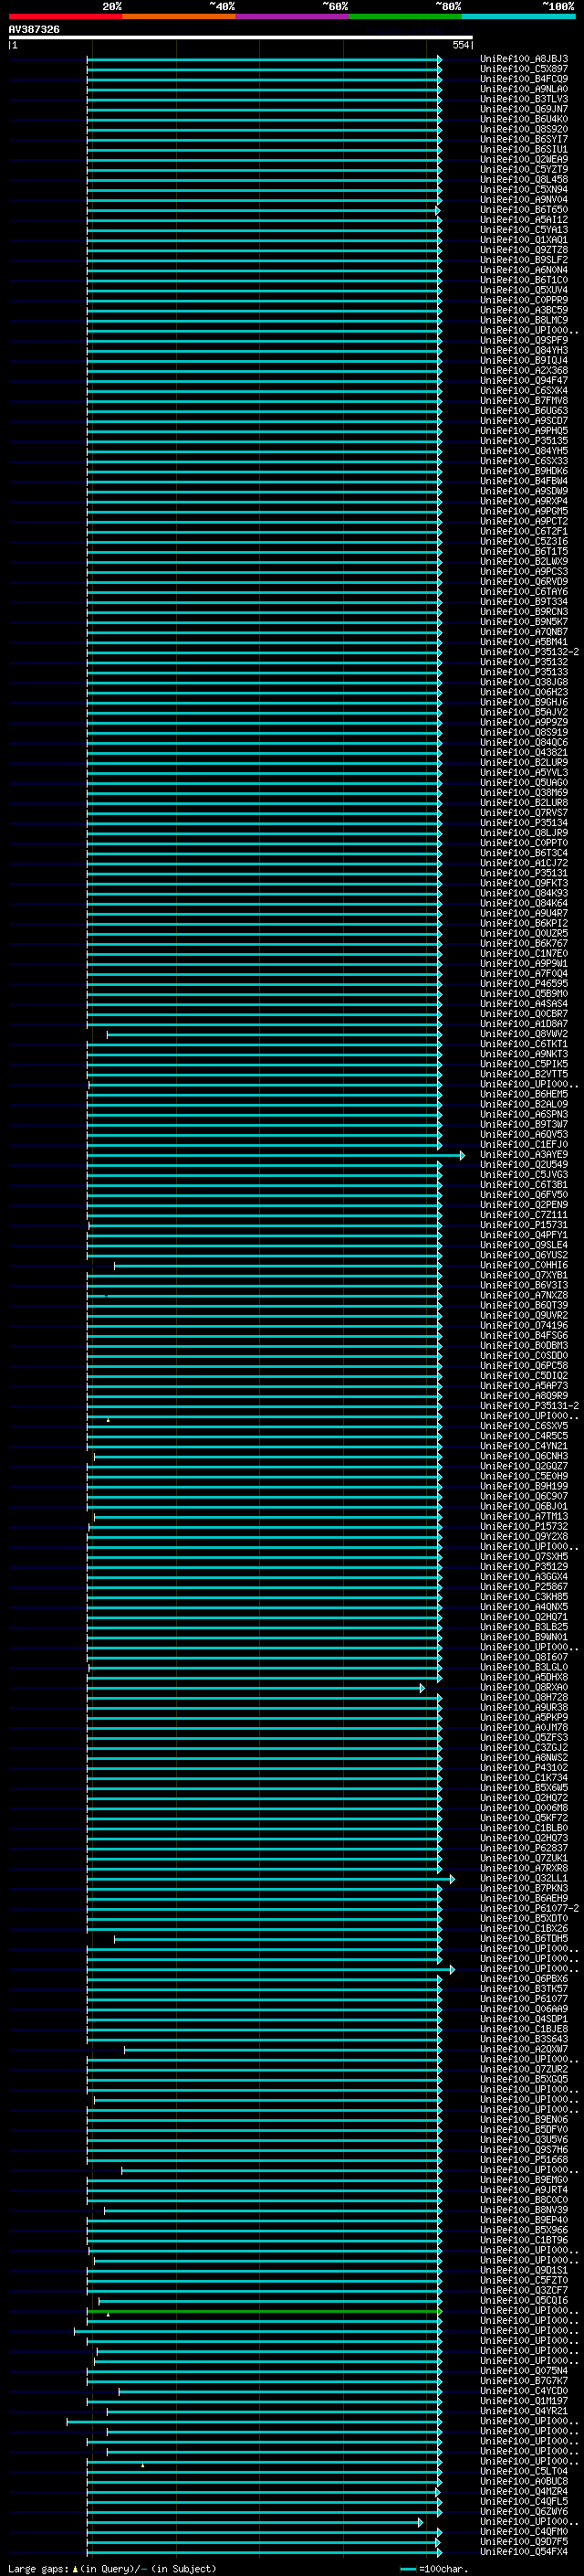Open the UniRef100_A9NV04 hit
Image resolution: width=584 pixels, height=2576 pixels.
tap(524, 200)
